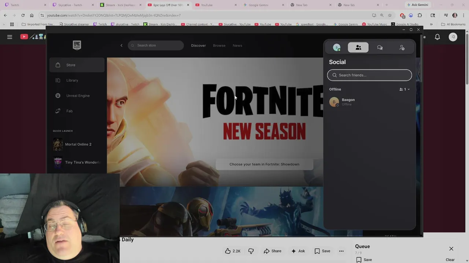Click the Unreal Engine logo icon
469x263 pixels.
point(58,96)
